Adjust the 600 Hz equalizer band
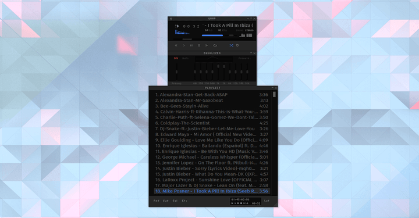Viewport: 419px width, 218px height. pyautogui.click(x=212, y=72)
